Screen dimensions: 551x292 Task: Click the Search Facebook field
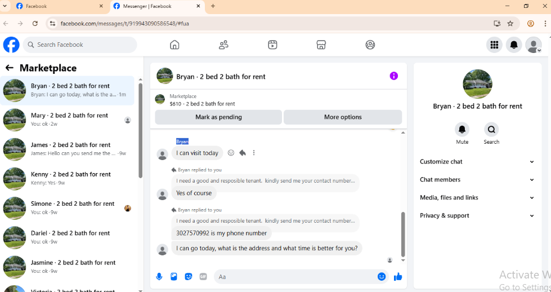point(80,45)
